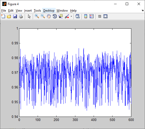145x129 pixels.
Task: Toggle the Data Cursor tool
Action: coord(61,16)
